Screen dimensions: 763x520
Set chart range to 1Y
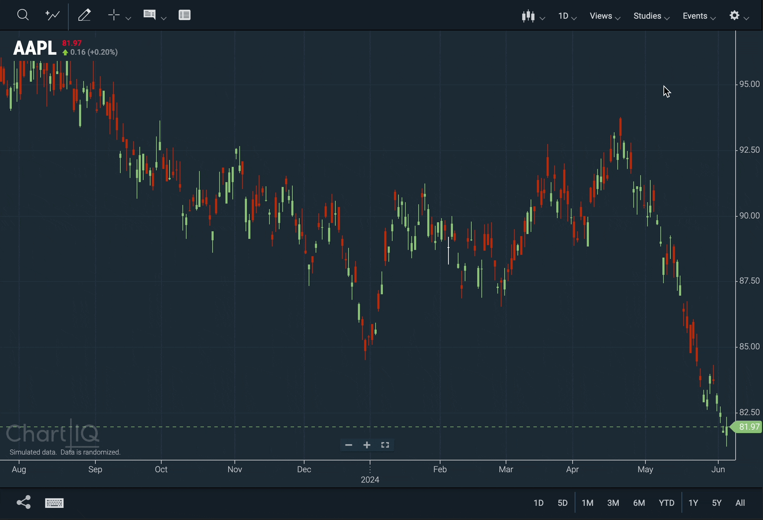click(x=694, y=503)
